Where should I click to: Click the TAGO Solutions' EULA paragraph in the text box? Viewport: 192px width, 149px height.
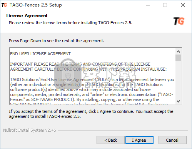pyautogui.click(x=92, y=89)
